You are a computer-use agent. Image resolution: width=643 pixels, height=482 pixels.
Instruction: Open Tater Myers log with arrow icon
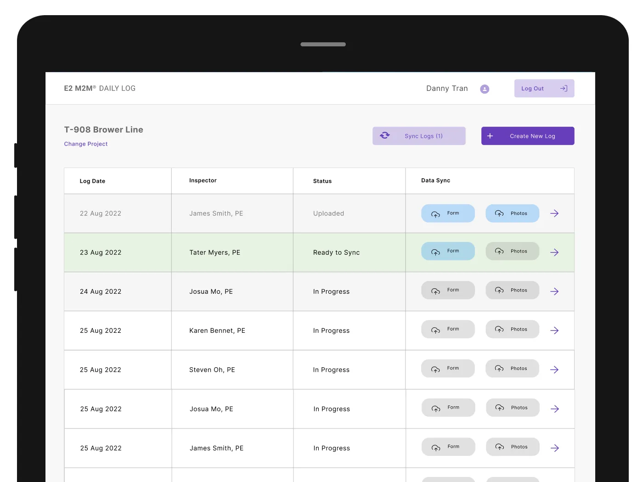tap(554, 252)
